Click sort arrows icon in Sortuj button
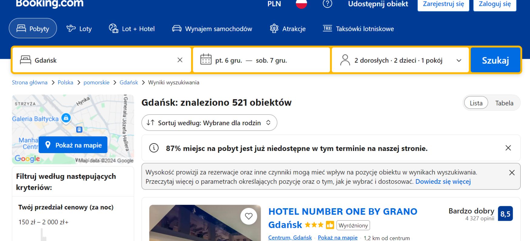This screenshot has width=530, height=241. [x=150, y=122]
